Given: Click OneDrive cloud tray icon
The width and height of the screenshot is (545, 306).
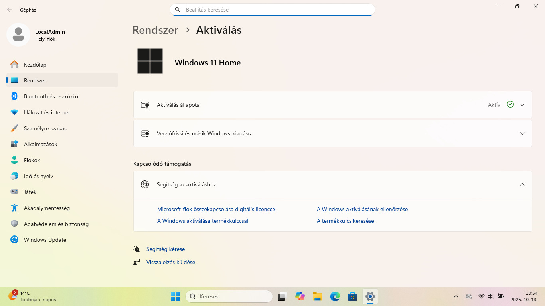Looking at the screenshot, I should pos(469,296).
